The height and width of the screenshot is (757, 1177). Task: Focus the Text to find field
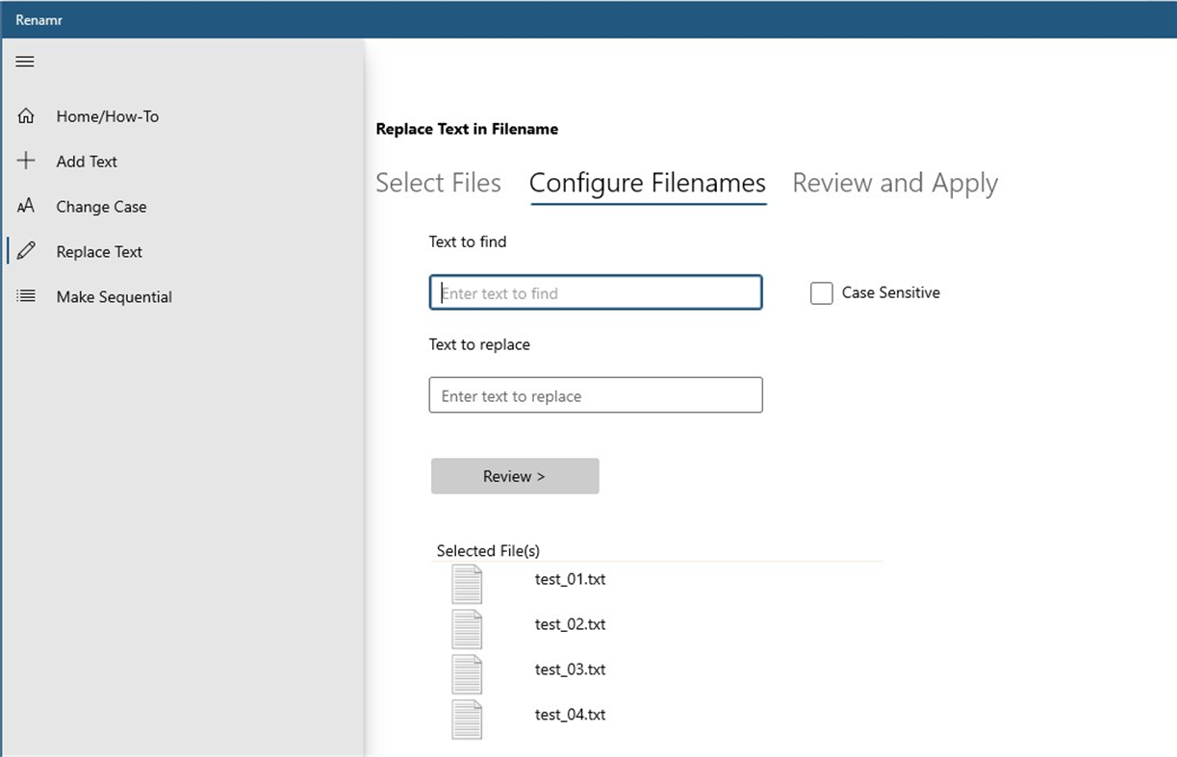[595, 293]
